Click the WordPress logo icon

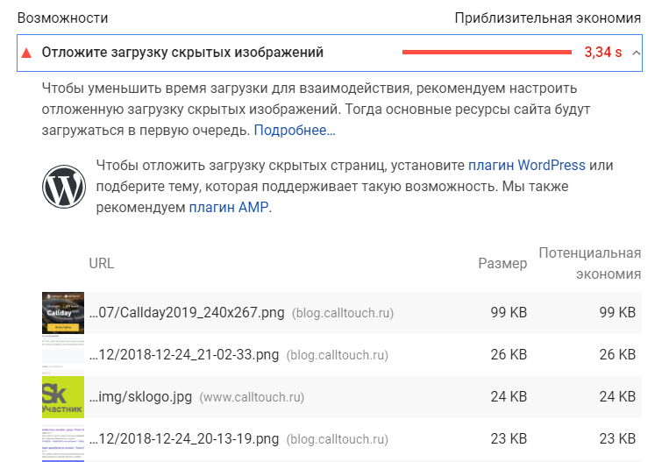(x=64, y=187)
